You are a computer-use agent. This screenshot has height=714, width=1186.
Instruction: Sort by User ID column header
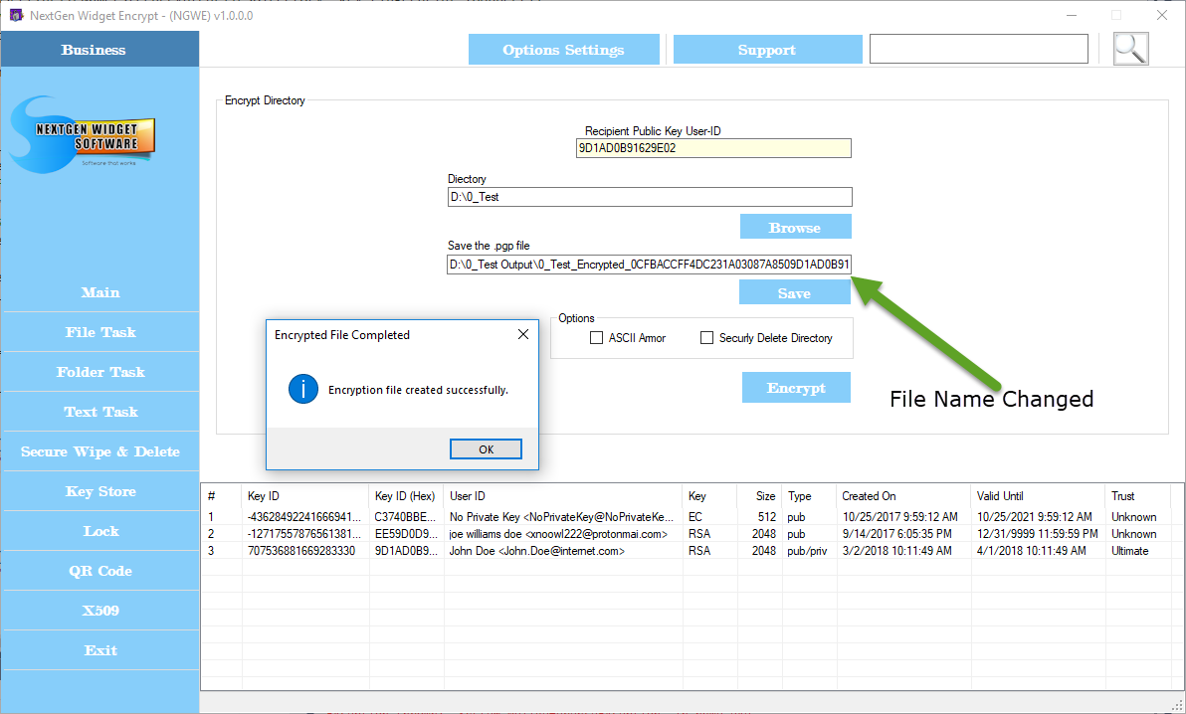[563, 496]
